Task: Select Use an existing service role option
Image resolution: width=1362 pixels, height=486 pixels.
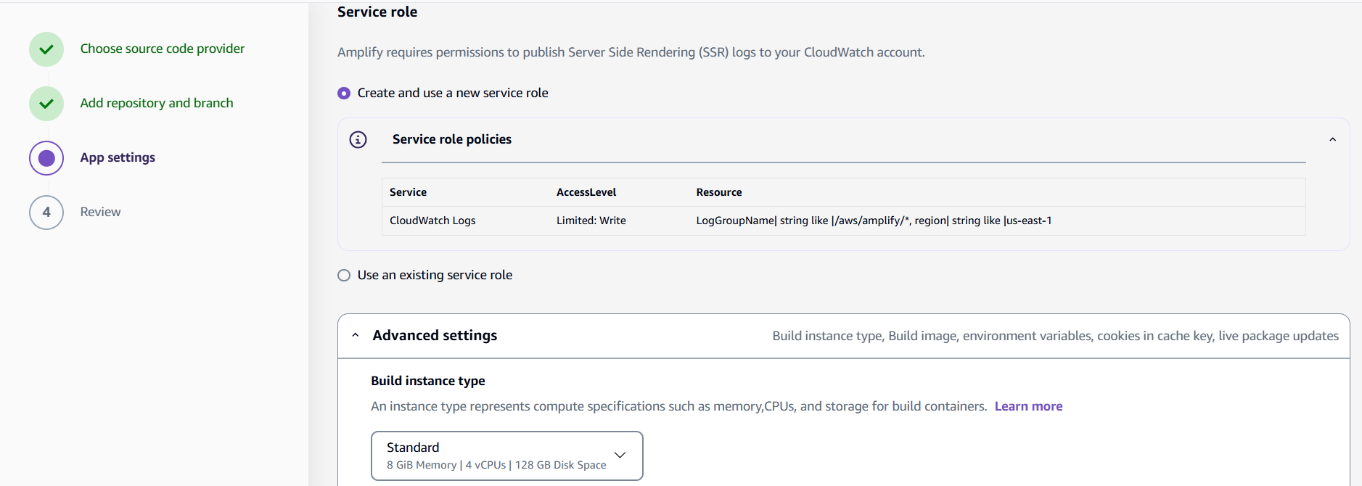Action: tap(344, 276)
